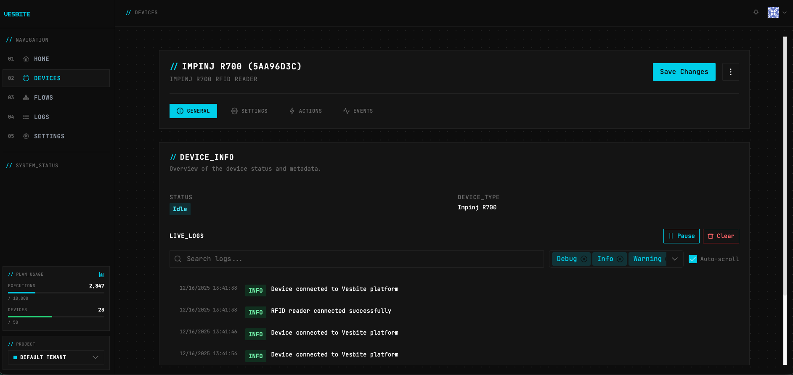
Task: Expand the account chevron beside avatar
Action: (x=785, y=13)
